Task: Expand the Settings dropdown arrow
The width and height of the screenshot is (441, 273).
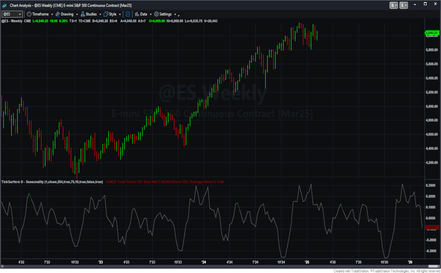Action: coord(175,14)
